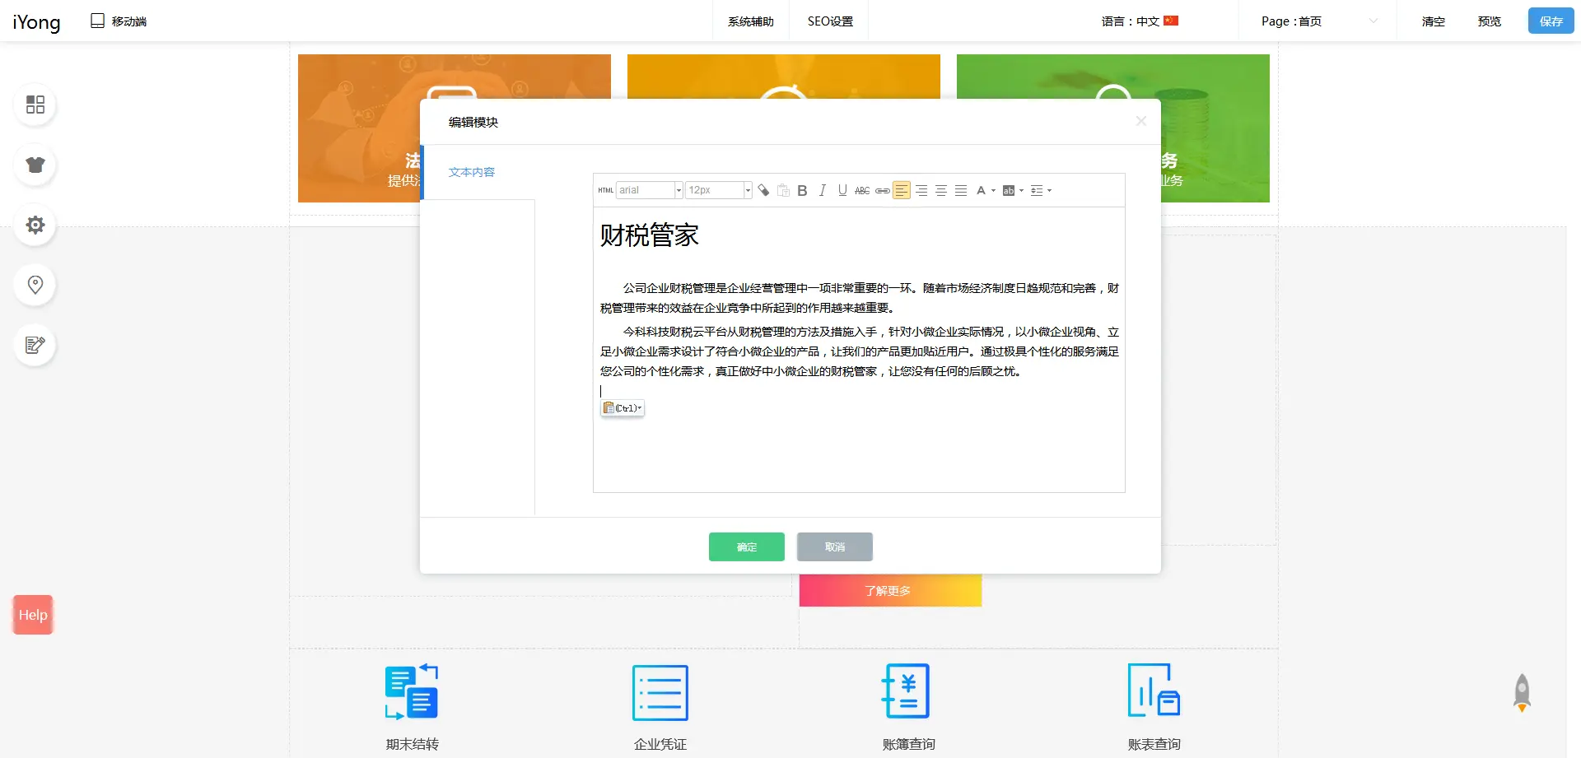This screenshot has height=758, width=1581.
Task: Switch to HTML source mode
Action: point(605,191)
